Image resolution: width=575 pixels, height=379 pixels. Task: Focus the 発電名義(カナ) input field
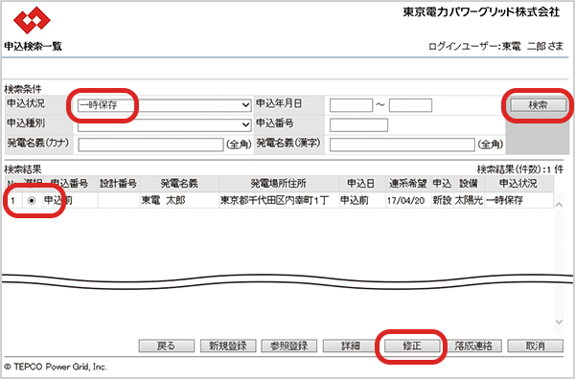point(150,145)
